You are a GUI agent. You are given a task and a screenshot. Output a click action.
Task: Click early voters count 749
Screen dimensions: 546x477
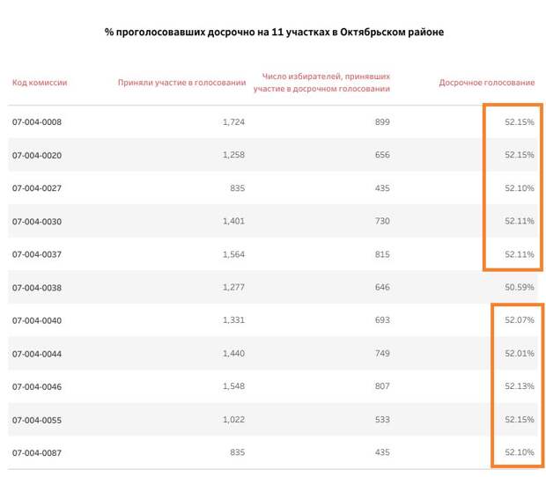click(x=382, y=354)
